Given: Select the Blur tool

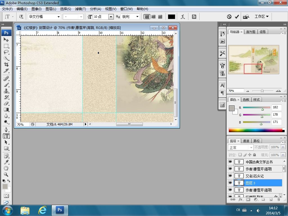Looking at the screenshot, I should pos(6,116).
